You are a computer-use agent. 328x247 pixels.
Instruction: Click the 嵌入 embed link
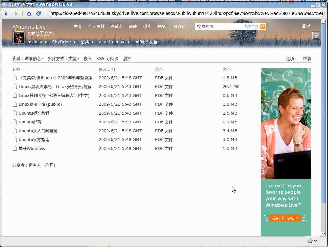pyautogui.click(x=88, y=59)
